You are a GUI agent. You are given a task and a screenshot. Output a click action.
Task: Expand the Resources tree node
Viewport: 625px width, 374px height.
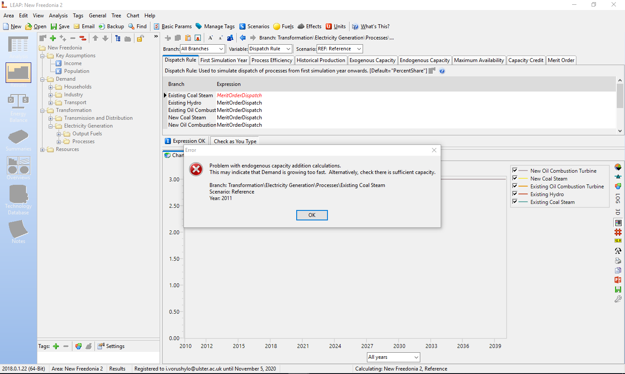(x=43, y=149)
